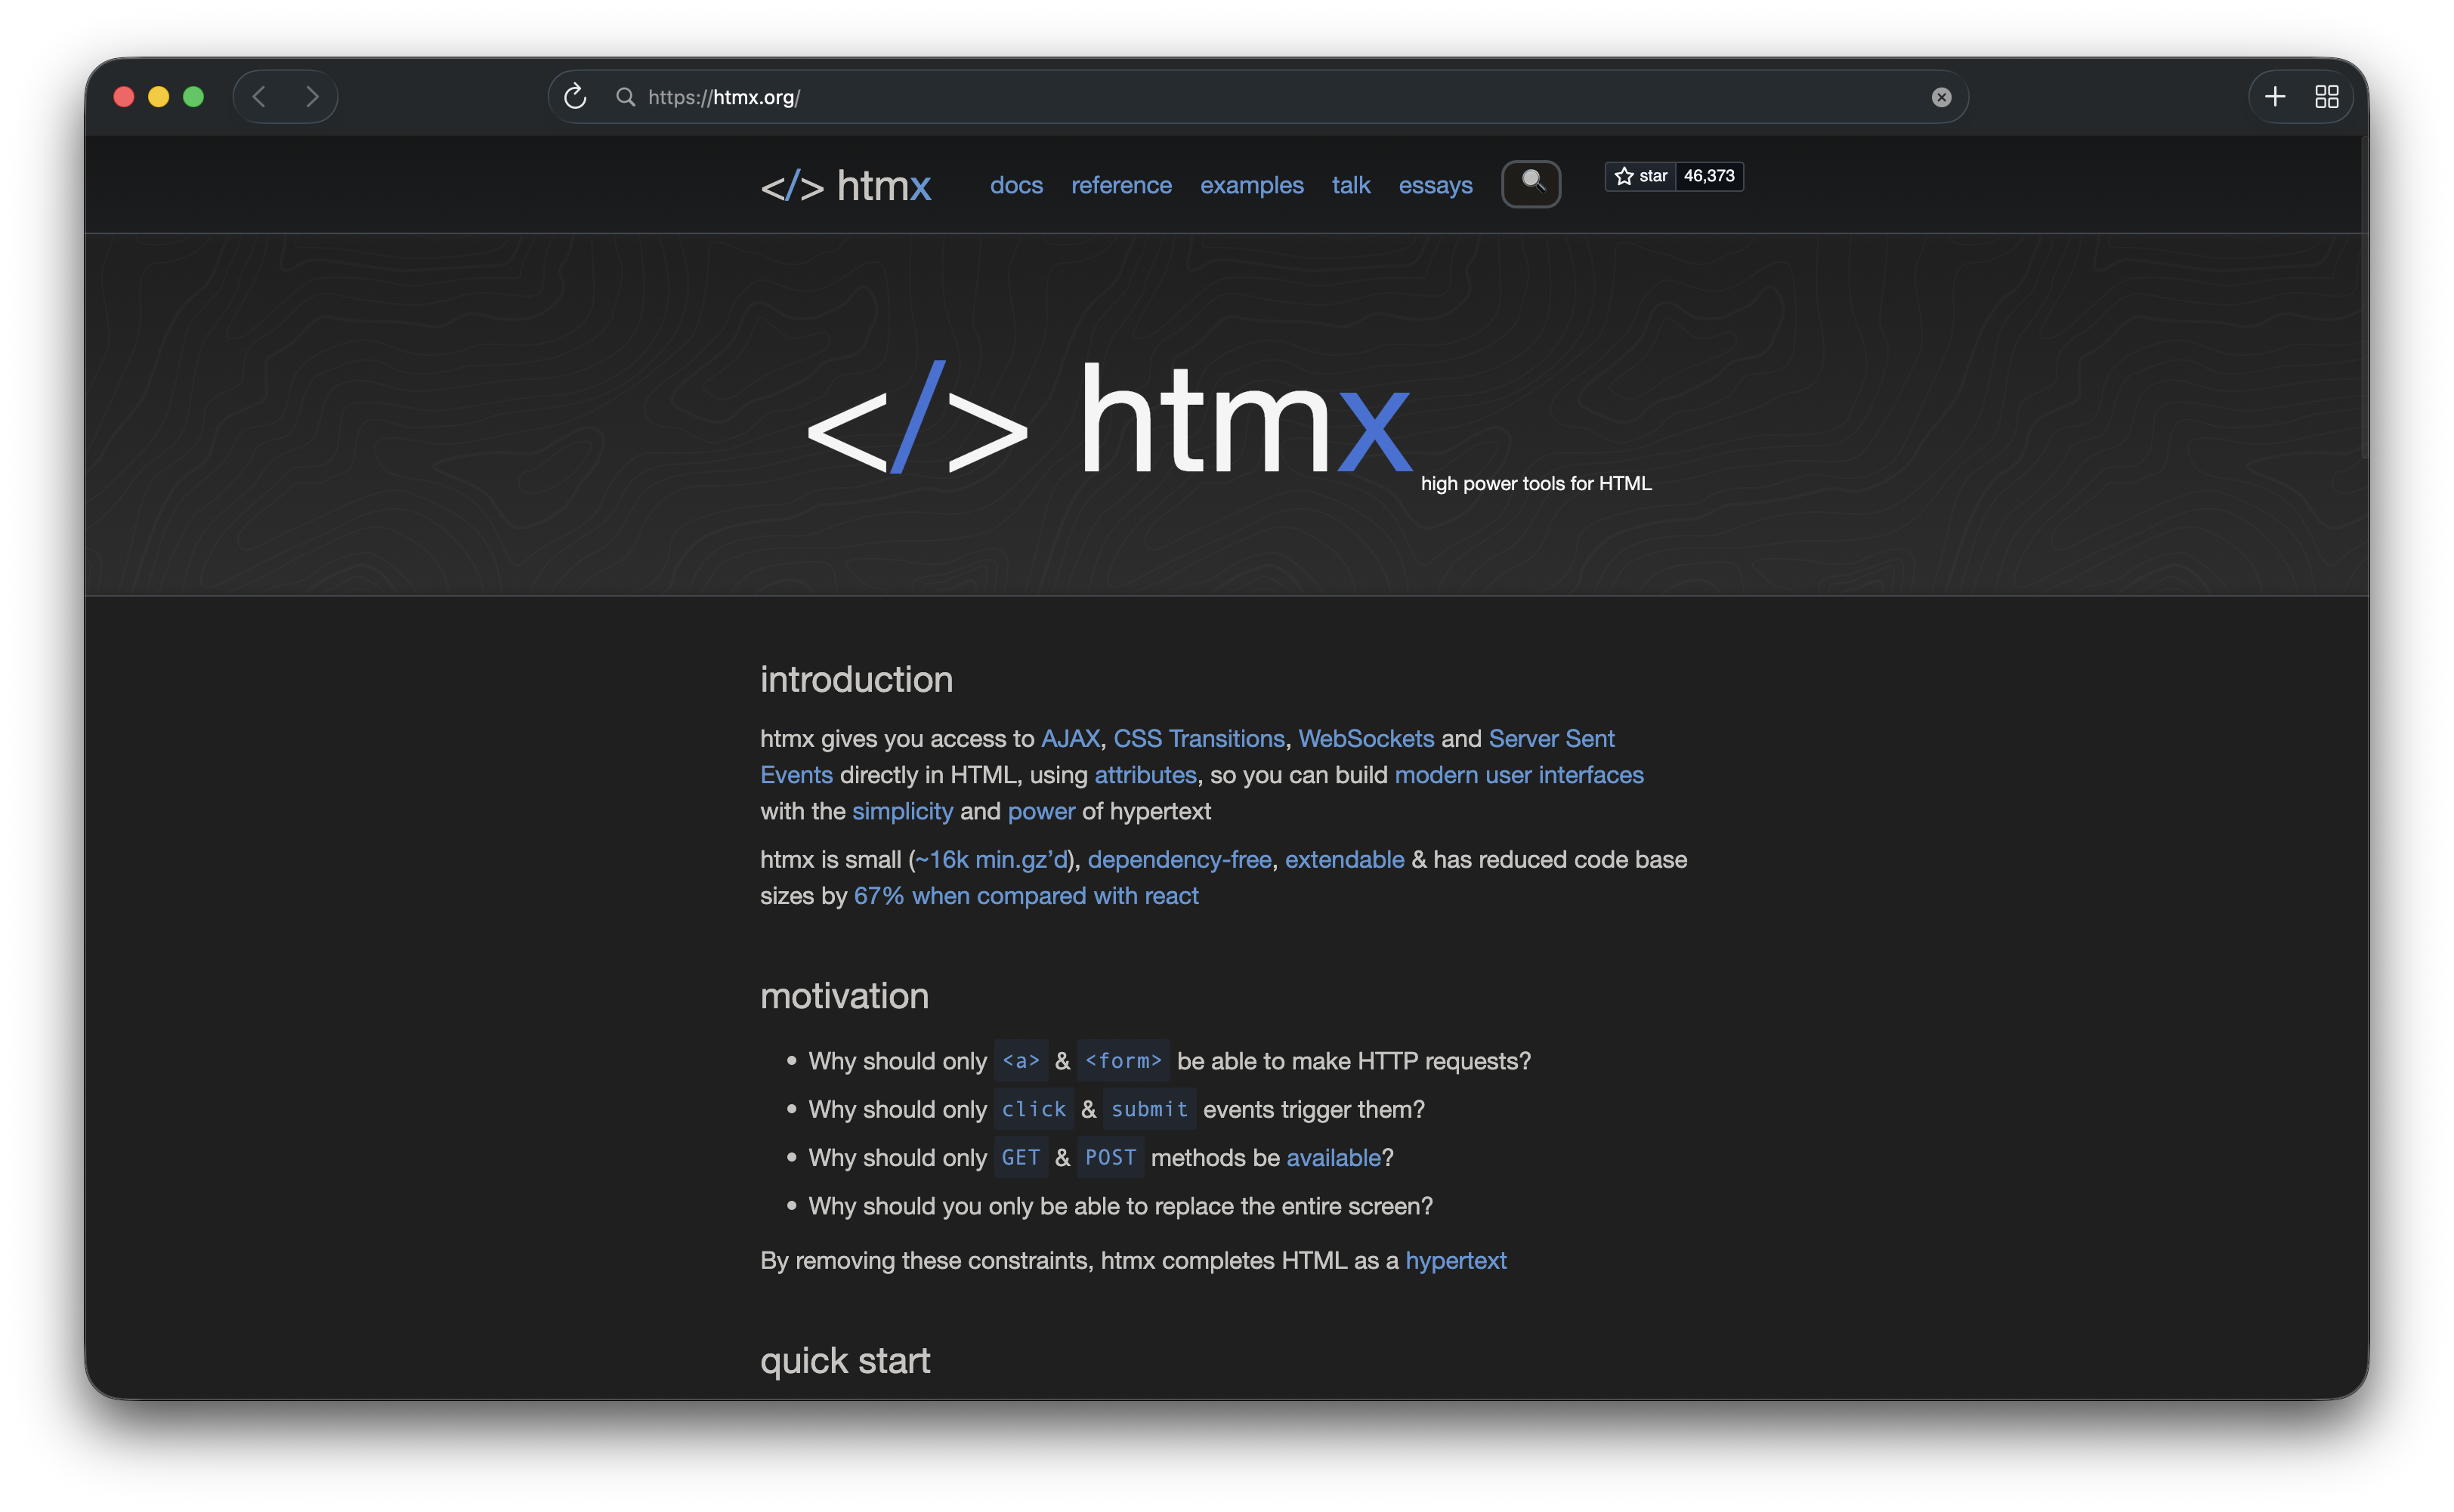Show tab overview grid icon

(x=2326, y=97)
